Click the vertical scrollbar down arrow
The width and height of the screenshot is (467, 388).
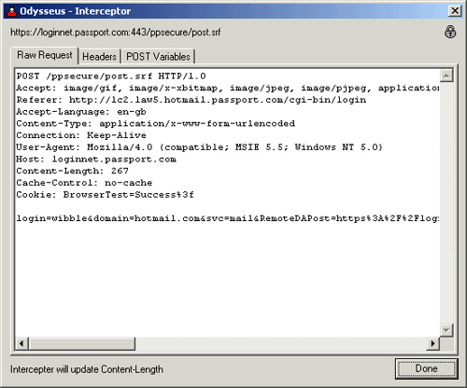[x=446, y=330]
